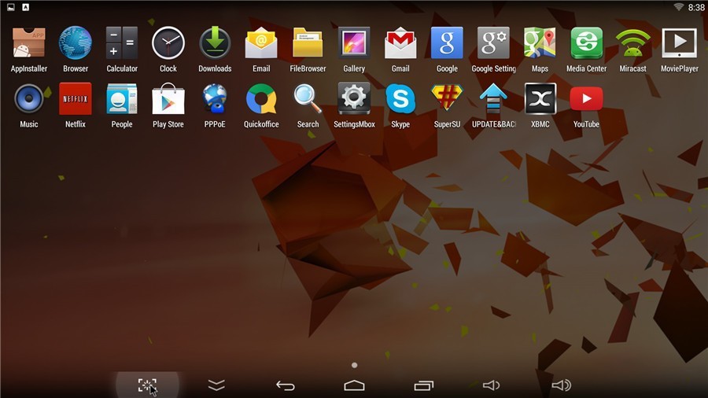Open the Netflix app
The width and height of the screenshot is (708, 398).
coord(76,99)
